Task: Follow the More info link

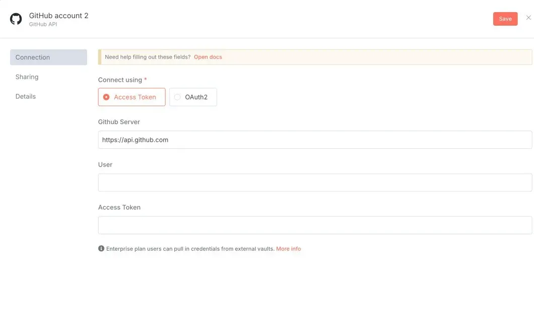Action: click(289, 249)
